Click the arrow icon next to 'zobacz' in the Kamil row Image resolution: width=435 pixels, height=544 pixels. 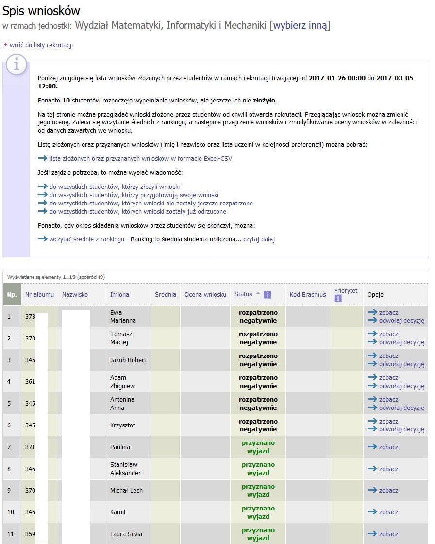pos(372,512)
